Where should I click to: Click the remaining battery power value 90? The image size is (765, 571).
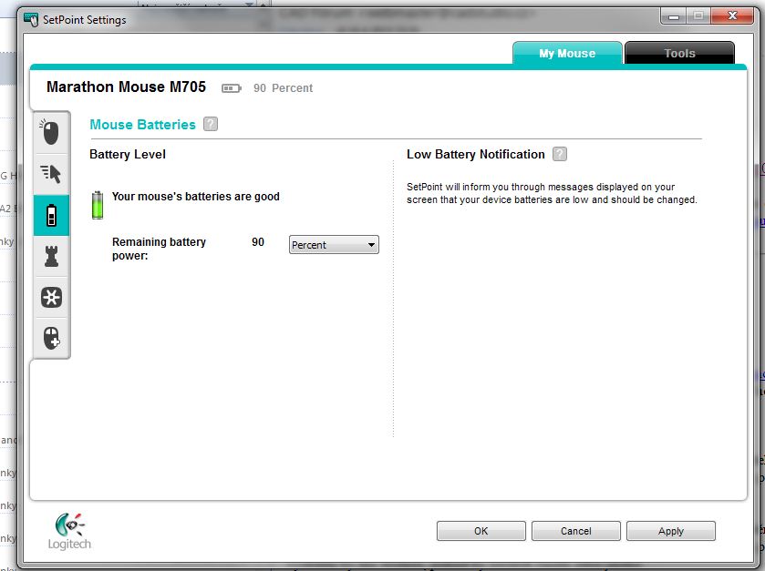pyautogui.click(x=258, y=242)
